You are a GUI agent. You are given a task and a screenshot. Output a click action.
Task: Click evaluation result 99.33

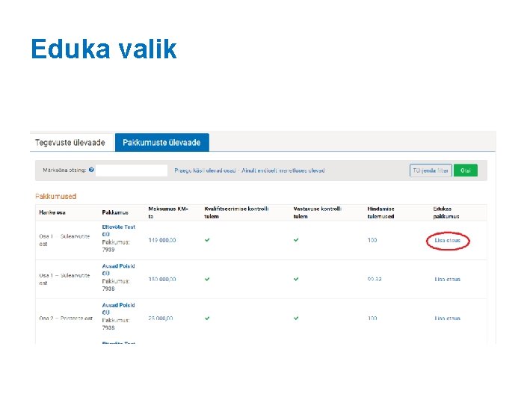[375, 280]
